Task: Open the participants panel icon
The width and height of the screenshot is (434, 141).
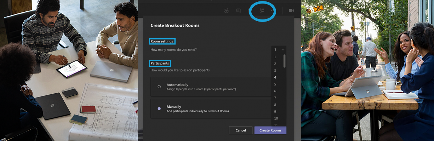Action: point(227,11)
